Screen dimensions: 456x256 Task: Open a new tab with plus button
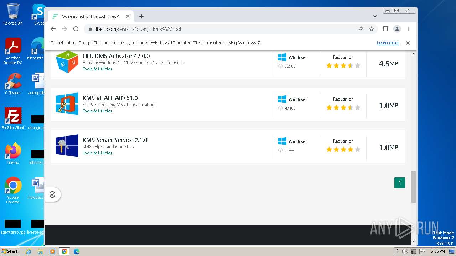point(141,16)
